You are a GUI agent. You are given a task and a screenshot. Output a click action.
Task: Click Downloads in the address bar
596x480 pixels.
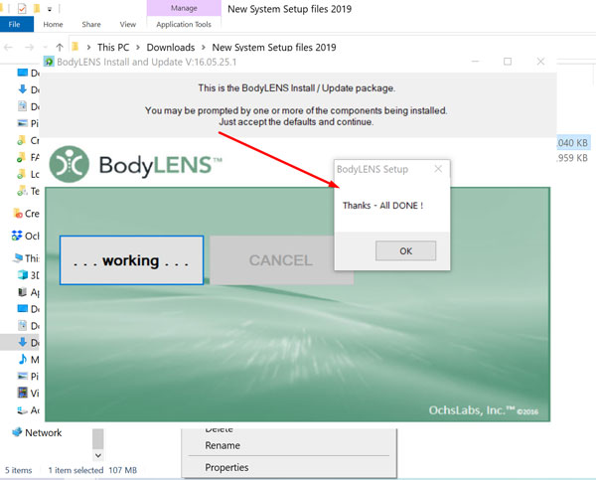171,47
